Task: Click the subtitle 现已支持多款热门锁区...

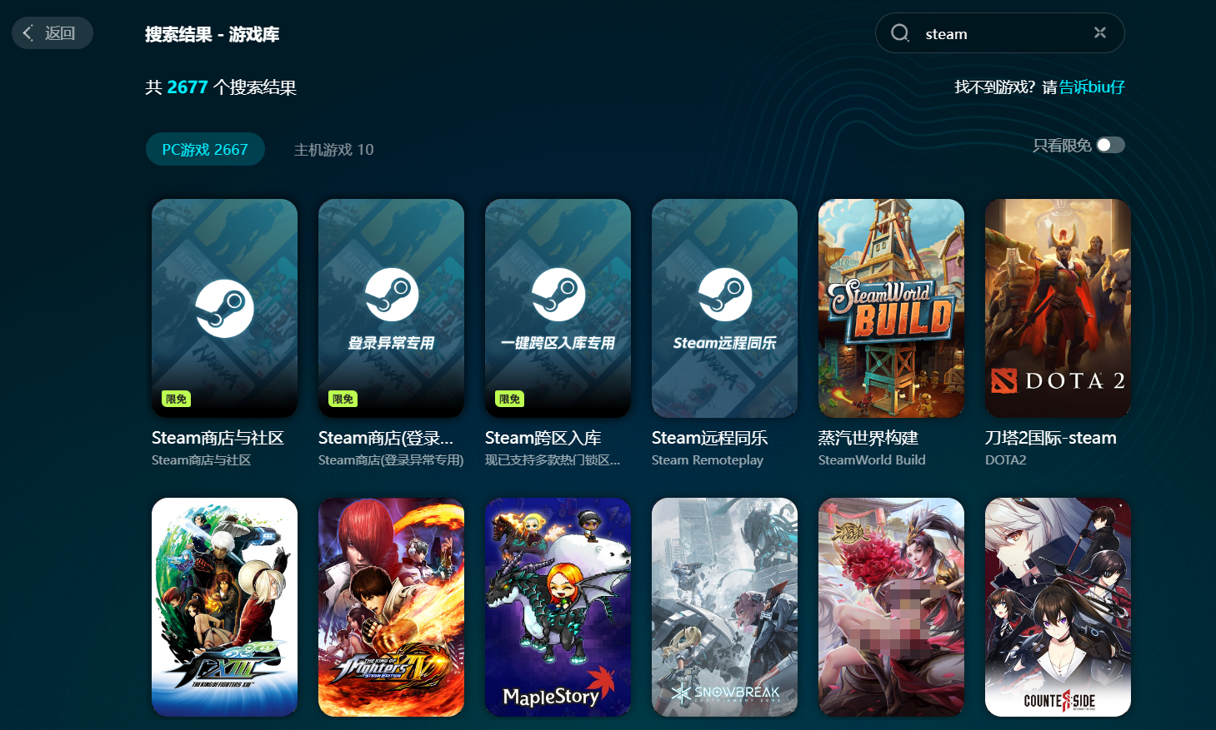Action: [553, 460]
